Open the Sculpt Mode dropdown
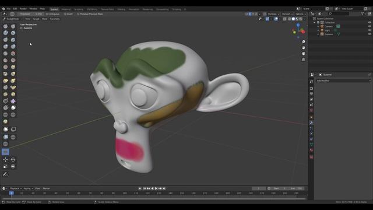 pos(13,19)
